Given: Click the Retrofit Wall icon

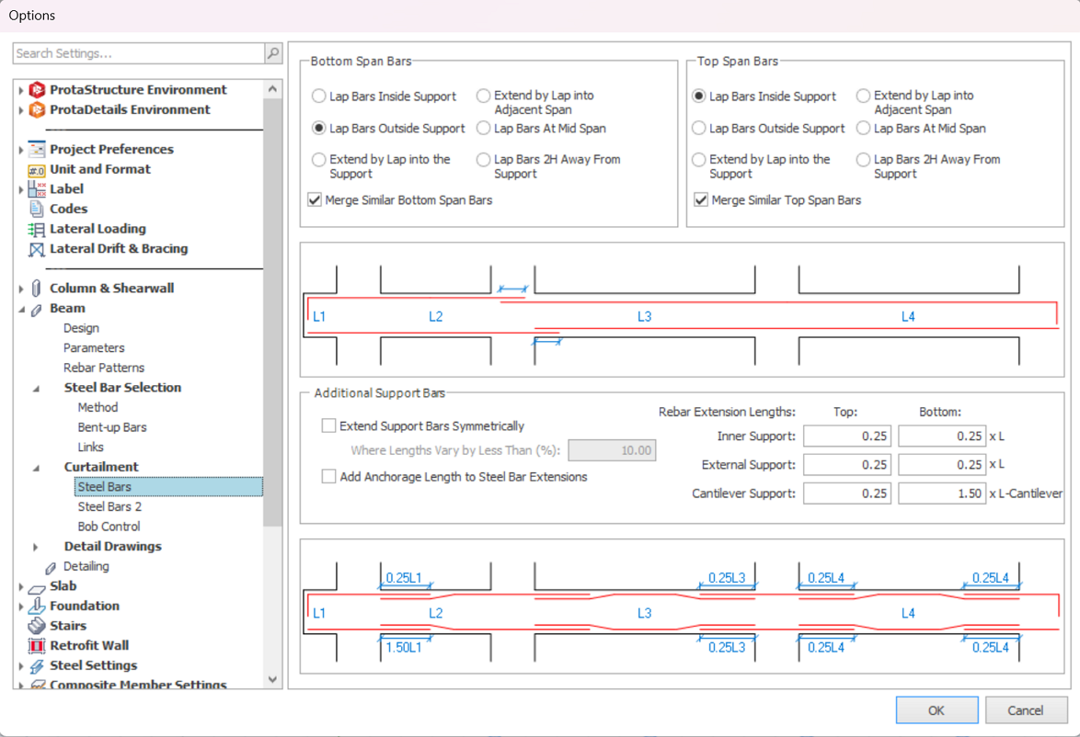Looking at the screenshot, I should tap(37, 646).
